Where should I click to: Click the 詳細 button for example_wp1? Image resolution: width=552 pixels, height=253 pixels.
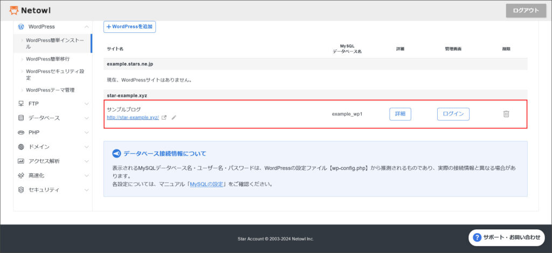pyautogui.click(x=401, y=114)
